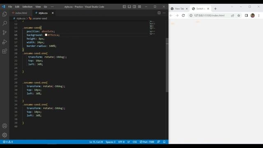Open the Accounts menu icon
The image size is (263, 148).
pyautogui.click(x=5, y=126)
